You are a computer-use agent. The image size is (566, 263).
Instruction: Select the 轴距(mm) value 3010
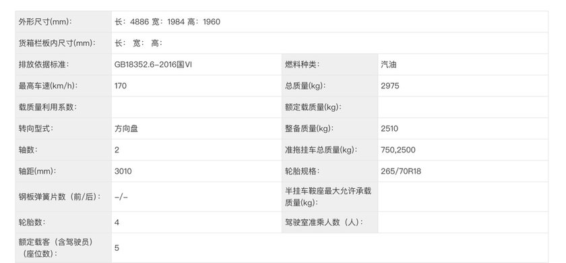[x=123, y=171]
